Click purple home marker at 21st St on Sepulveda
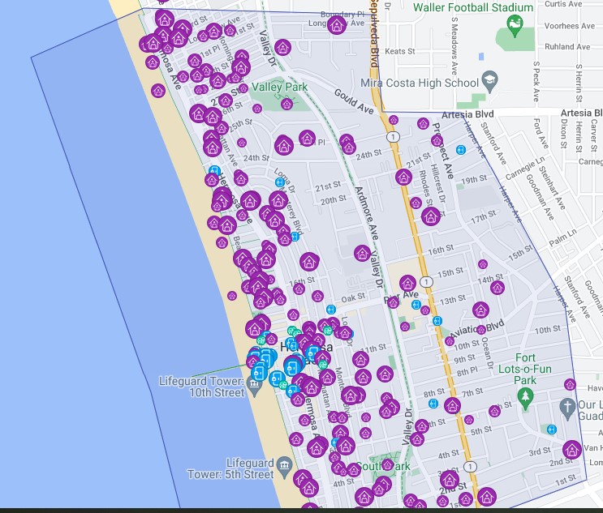Viewport: 603px width, 513px height. [403, 177]
